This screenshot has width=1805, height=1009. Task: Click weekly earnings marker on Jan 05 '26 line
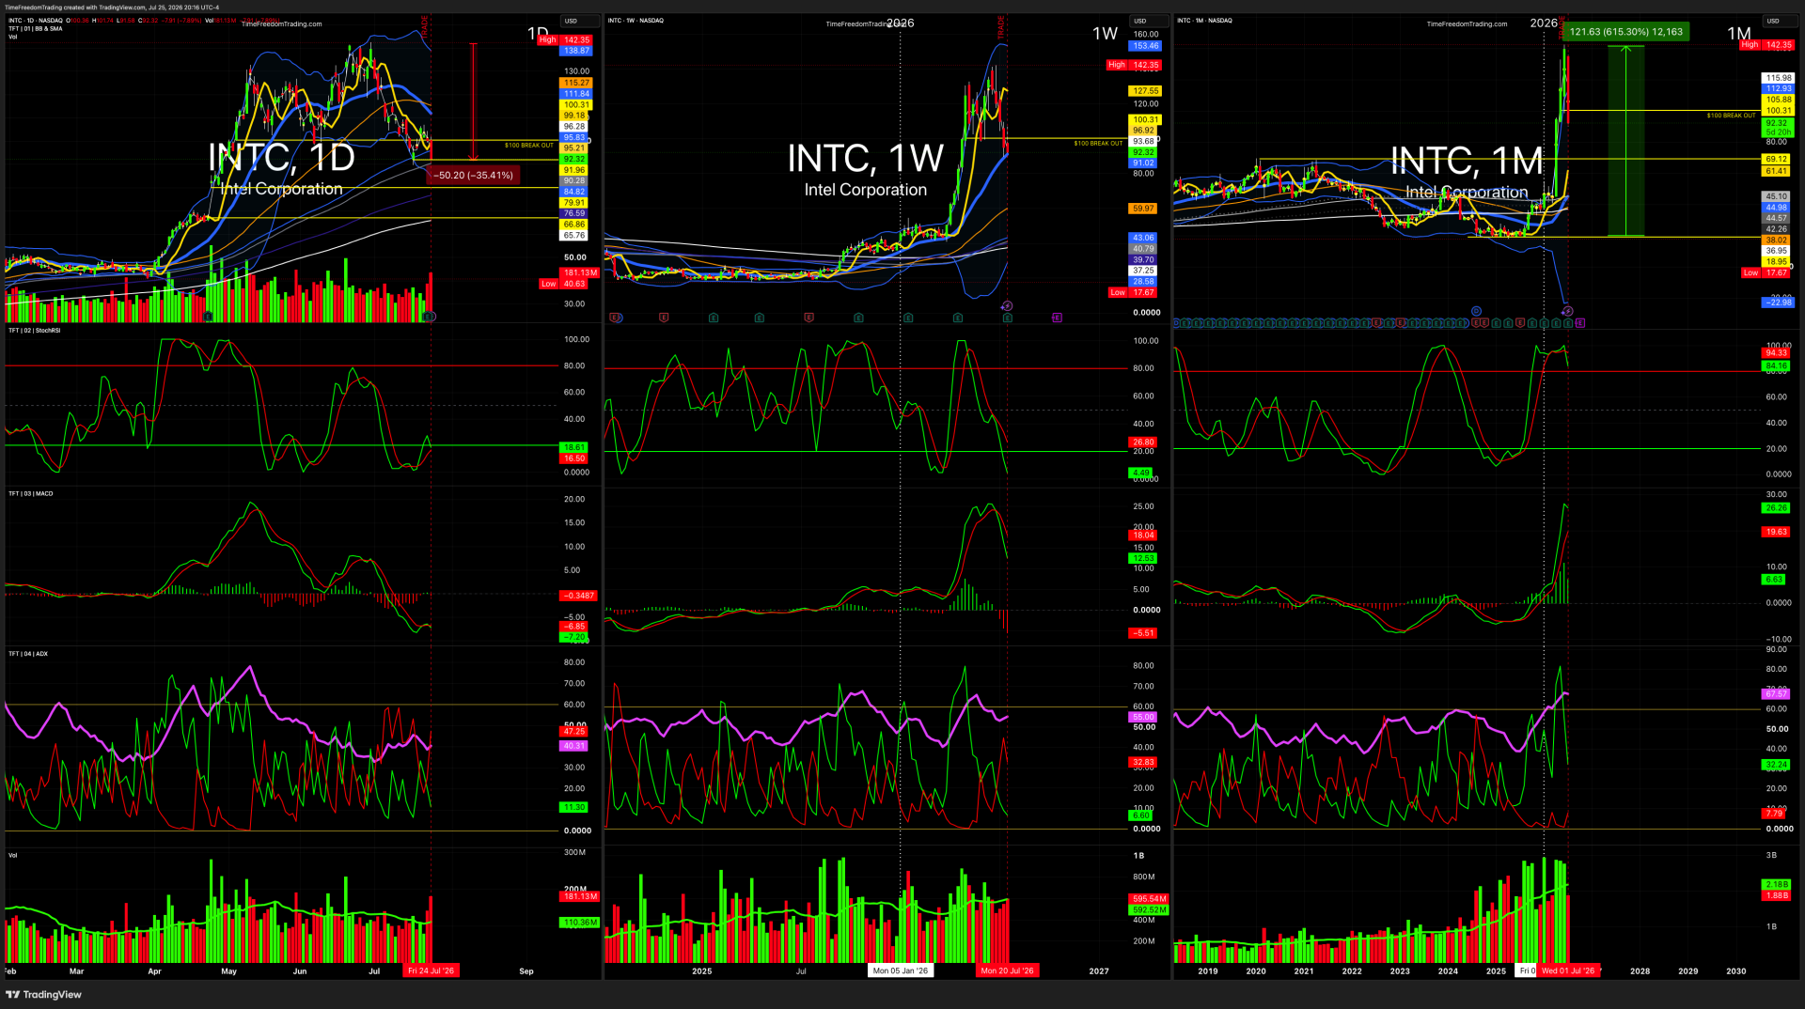(x=908, y=318)
